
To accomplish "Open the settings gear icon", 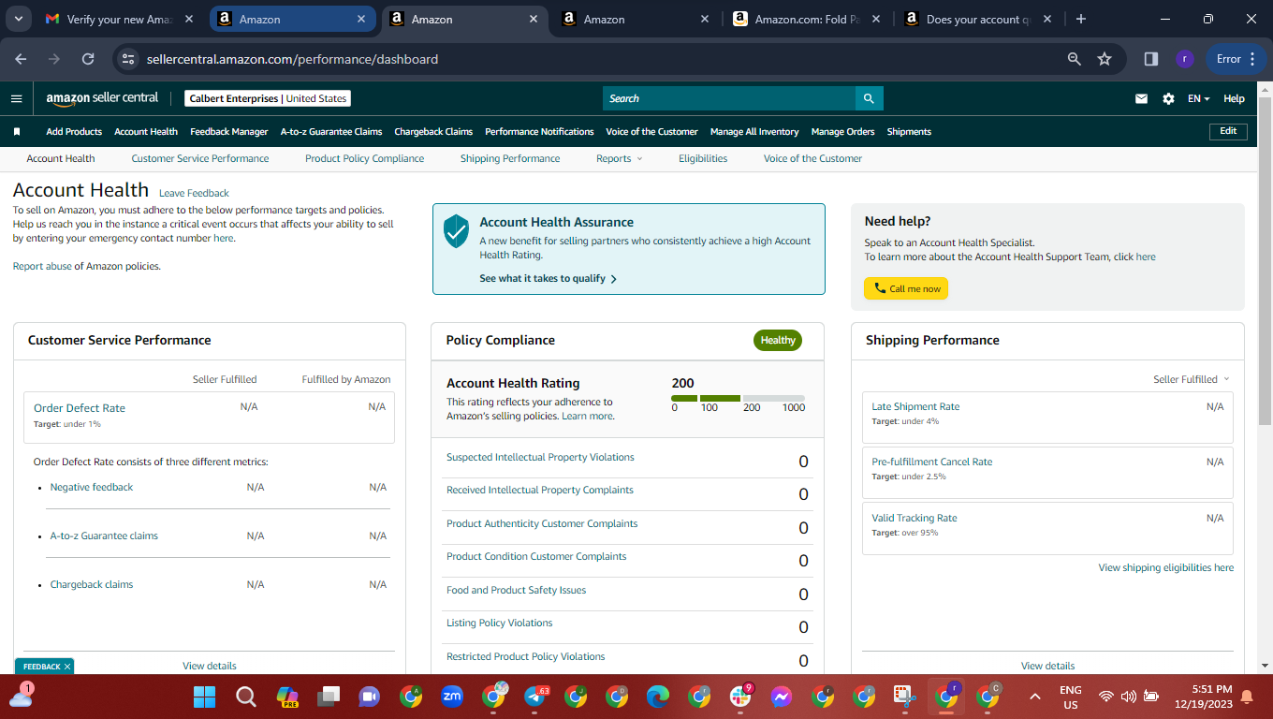I will 1168,98.
